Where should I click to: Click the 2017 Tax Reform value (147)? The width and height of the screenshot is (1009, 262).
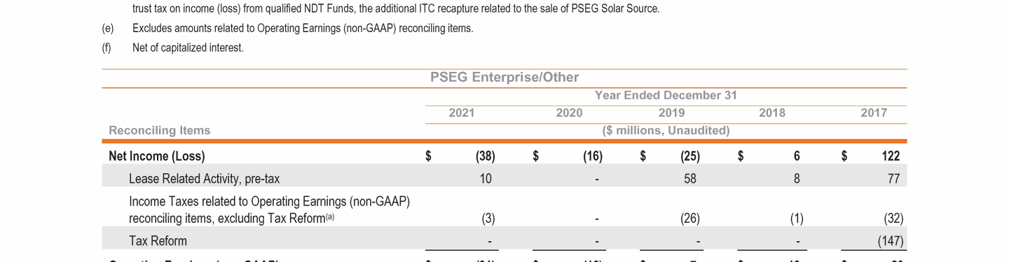click(890, 241)
